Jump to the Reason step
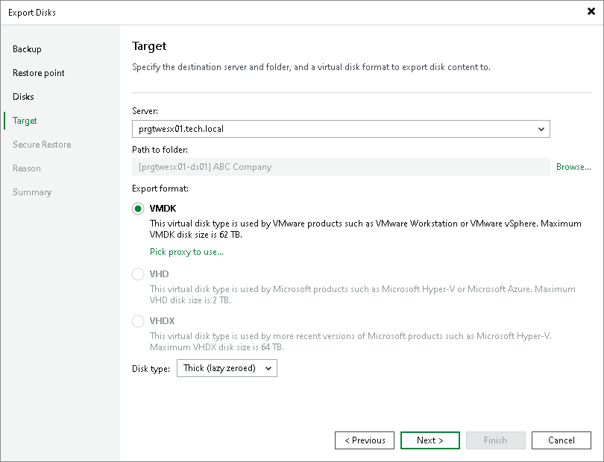Viewport: 604px width, 462px height. tap(26, 168)
